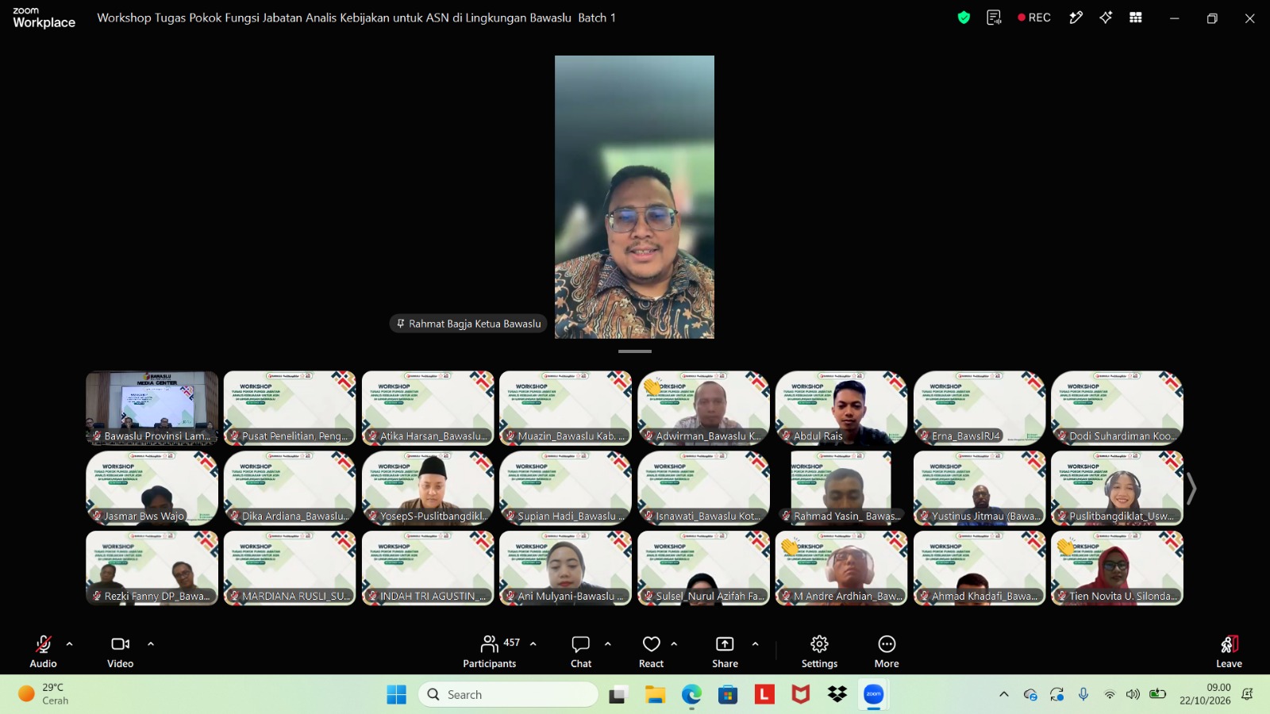Turn on the camera with Video button
This screenshot has height=714, width=1270.
121,651
